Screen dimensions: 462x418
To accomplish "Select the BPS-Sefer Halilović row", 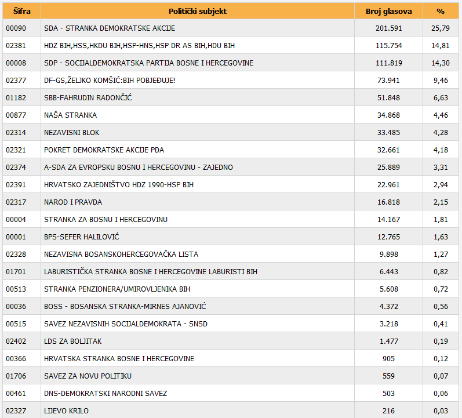I will 82,237.
